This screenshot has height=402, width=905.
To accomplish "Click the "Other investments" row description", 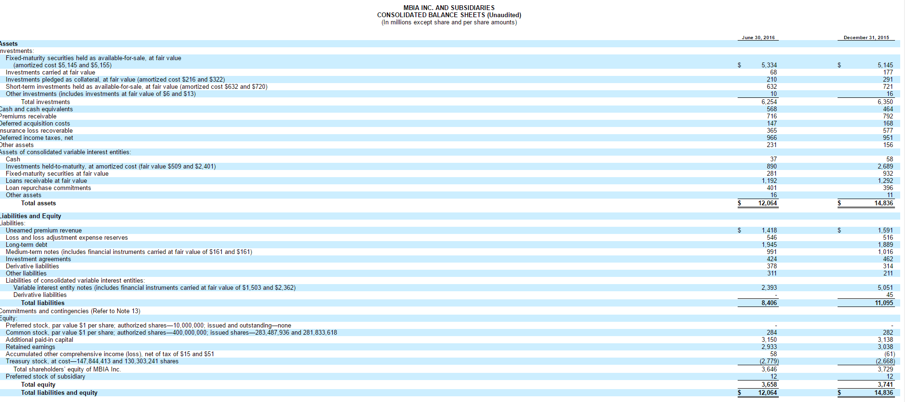I will (x=100, y=94).
